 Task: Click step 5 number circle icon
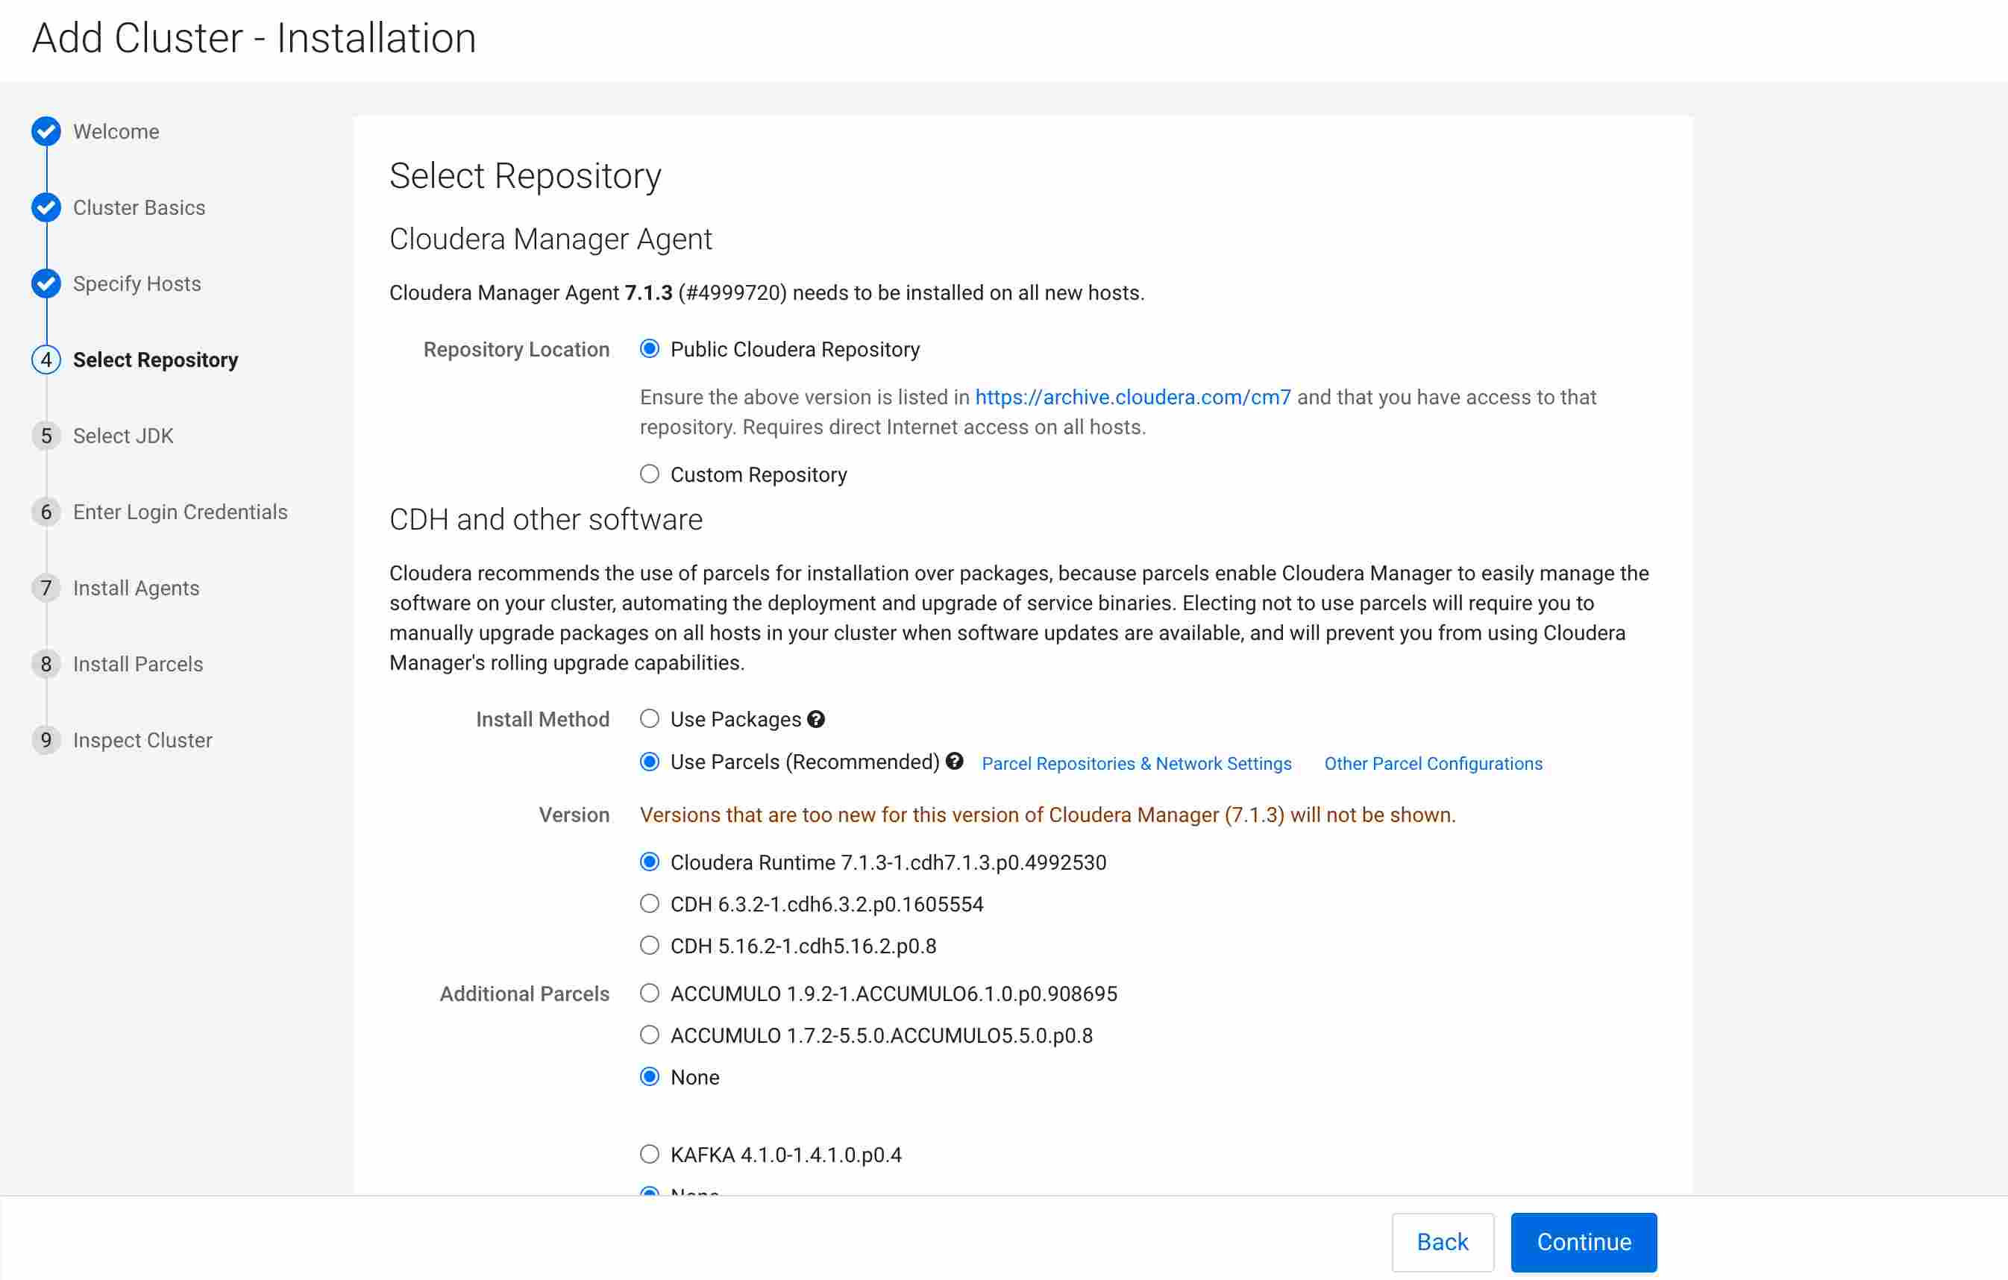click(x=46, y=436)
